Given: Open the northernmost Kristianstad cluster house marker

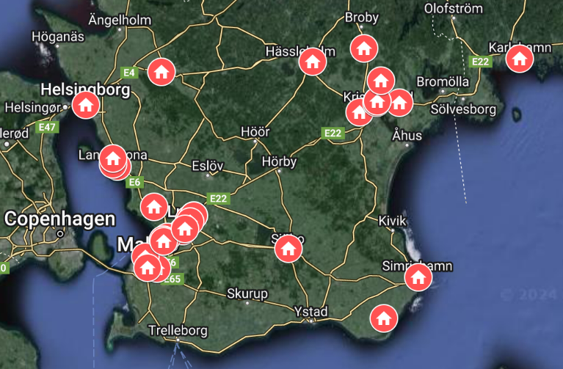Looking at the screenshot, I should tap(381, 81).
